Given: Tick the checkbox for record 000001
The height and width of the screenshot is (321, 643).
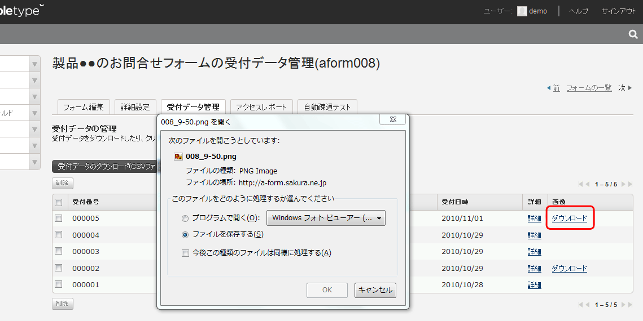Looking at the screenshot, I should point(59,284).
